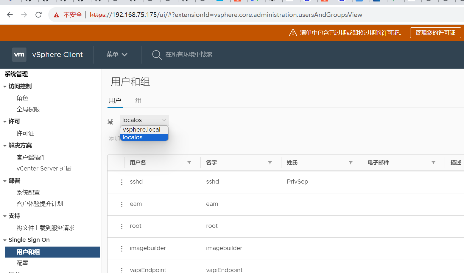Click the 不安全 security label

coord(73,15)
